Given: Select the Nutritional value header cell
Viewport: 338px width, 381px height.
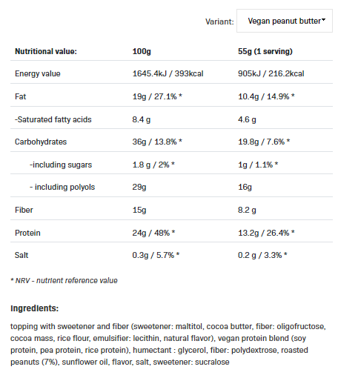Looking at the screenshot, I should tap(46, 51).
